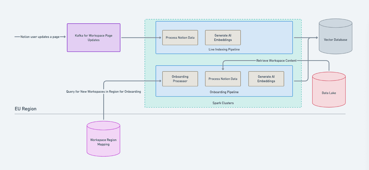Image resolution: width=369 pixels, height=170 pixels.
Task: Click the Retrieve Workspace Content link
Action: coord(276,61)
